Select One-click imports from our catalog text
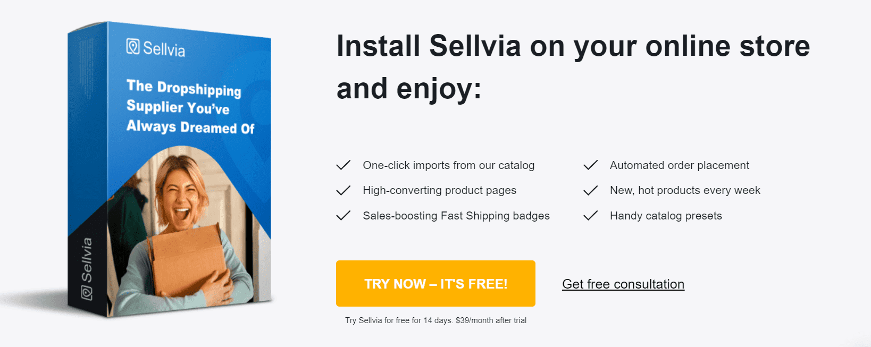Screen dimensions: 871x347 [448, 165]
